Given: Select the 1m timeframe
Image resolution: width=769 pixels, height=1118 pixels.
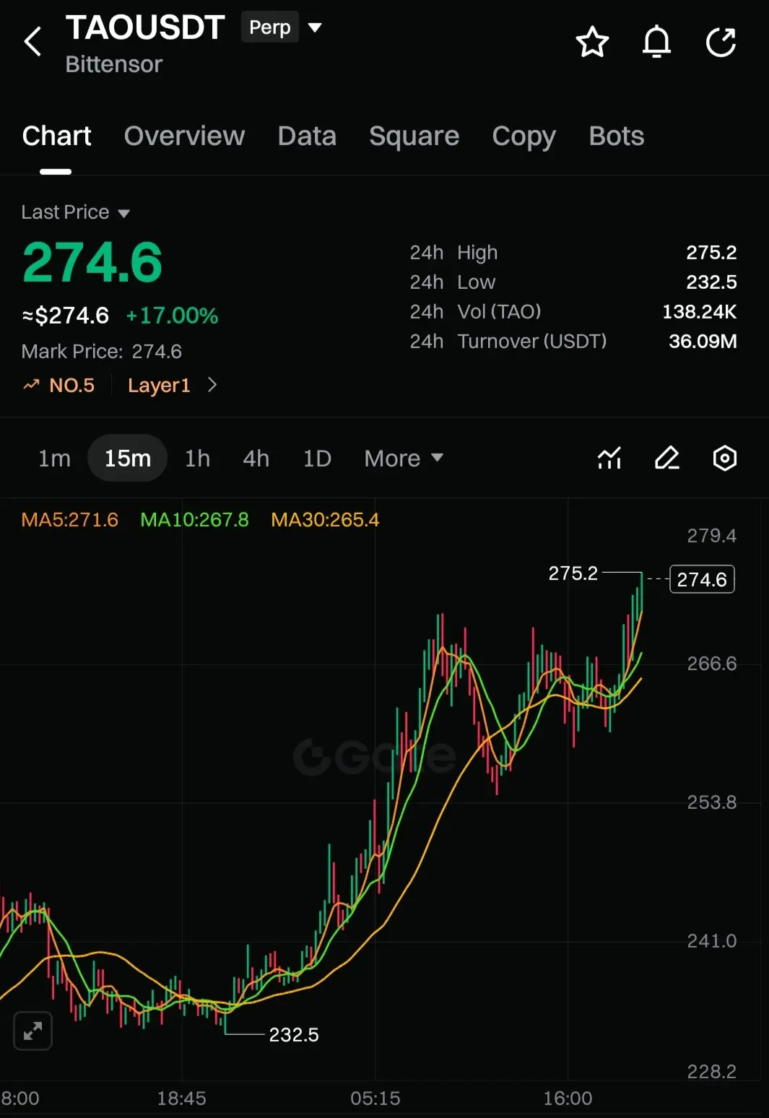Looking at the screenshot, I should [x=54, y=458].
